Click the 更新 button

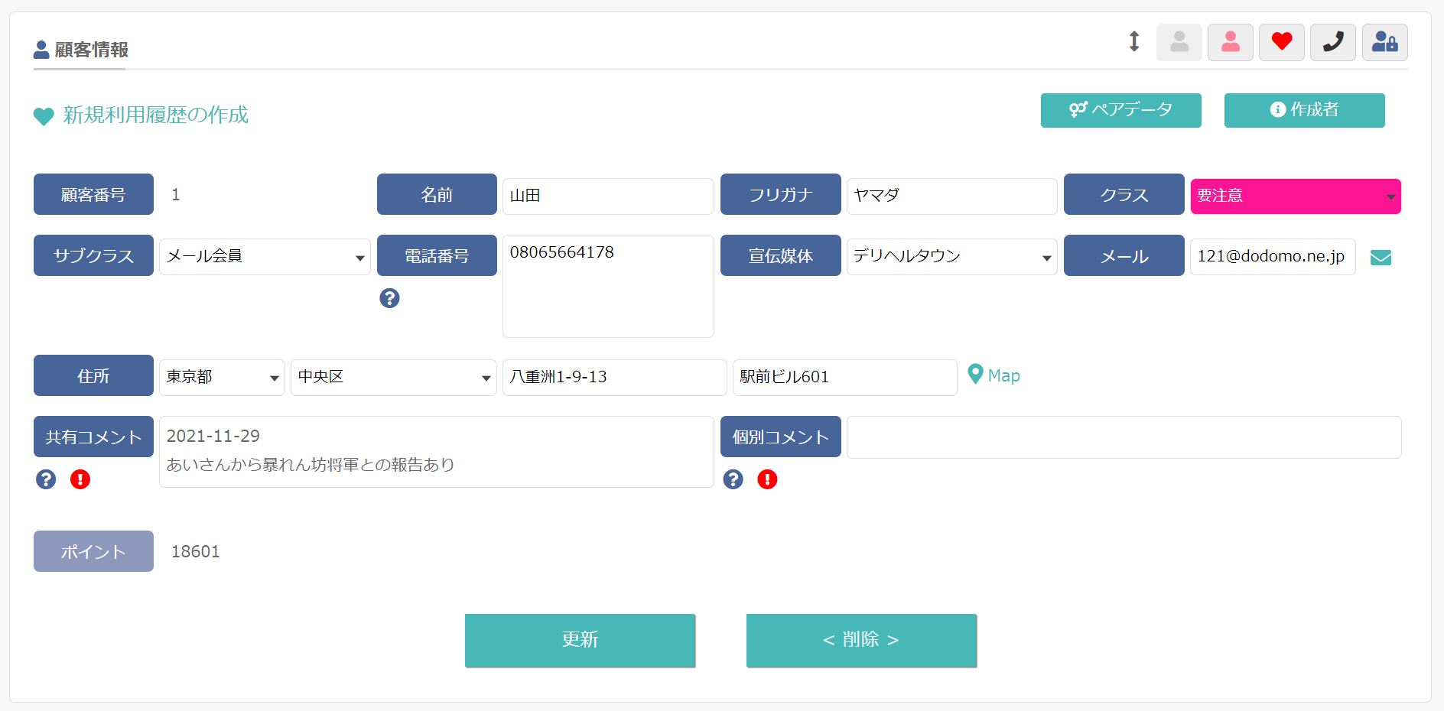point(580,640)
